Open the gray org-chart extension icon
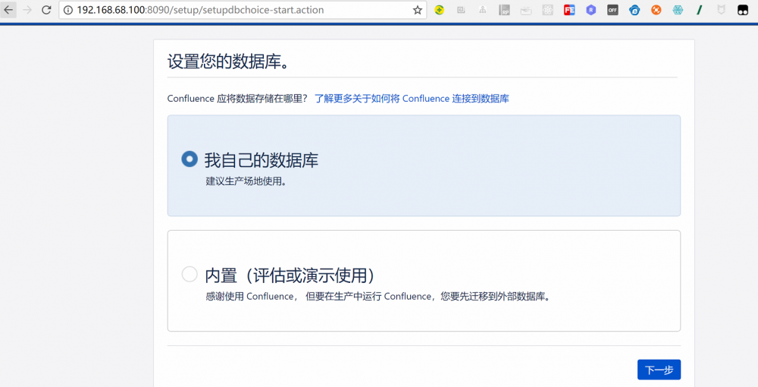The image size is (758, 387). pyautogui.click(x=482, y=10)
